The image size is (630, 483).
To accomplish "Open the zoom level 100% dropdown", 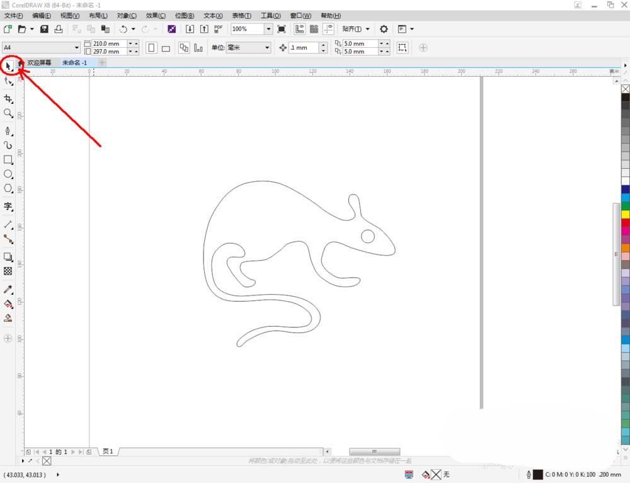I will (268, 29).
